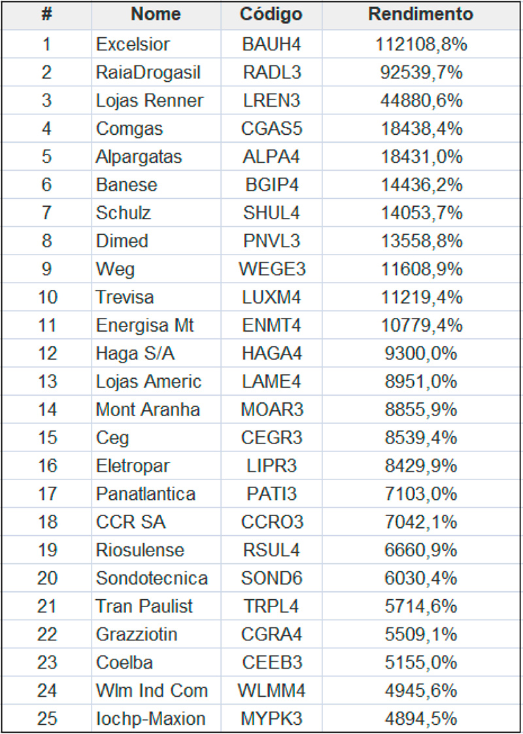Click the RaiaDrogasil name cell
This screenshot has width=523, height=734.
click(148, 73)
